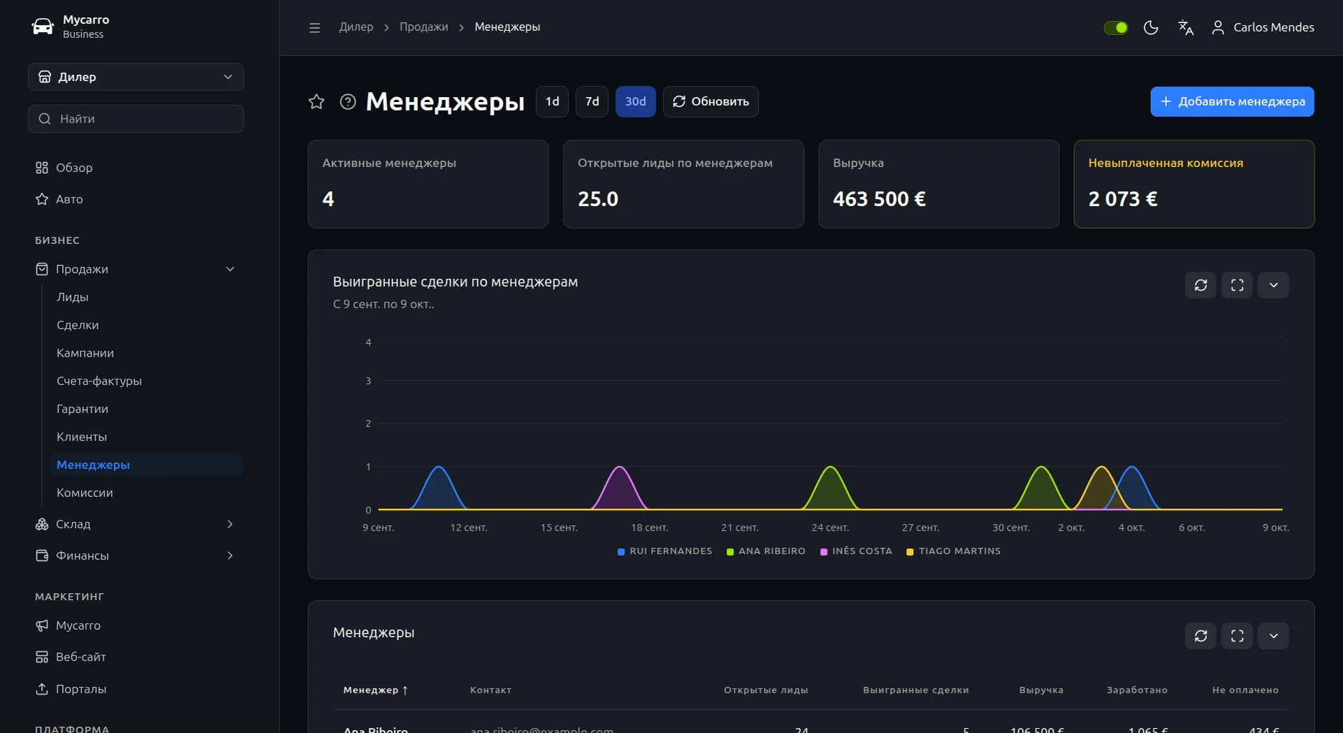The image size is (1343, 733).
Task: Expand the Склад sidebar section
Action: [x=136, y=524]
